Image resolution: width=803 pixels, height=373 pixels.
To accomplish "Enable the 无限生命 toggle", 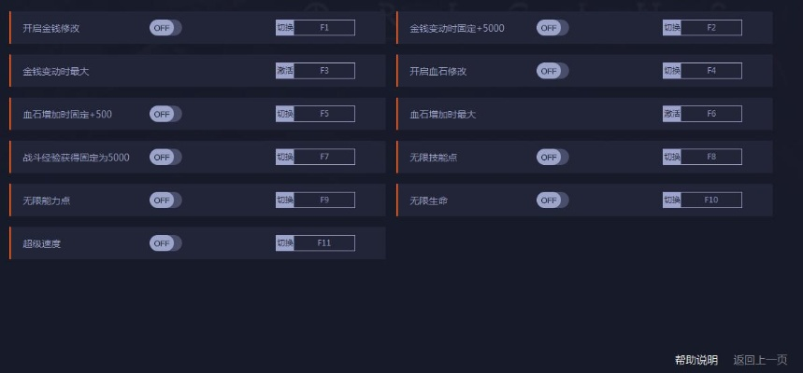I will click(x=552, y=200).
